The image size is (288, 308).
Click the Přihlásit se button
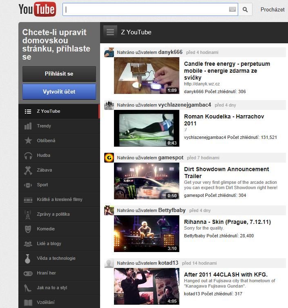click(x=59, y=74)
